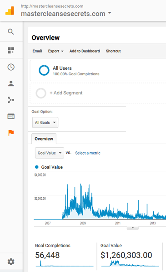The width and height of the screenshot is (166, 272).
Task: Expand the mastercleansesecrets.com account dropdown
Action: [x=109, y=13]
